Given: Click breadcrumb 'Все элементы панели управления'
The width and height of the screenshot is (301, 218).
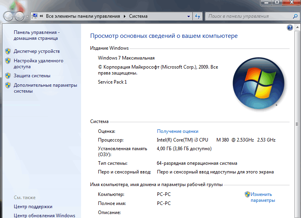Looking at the screenshot, I should pos(83,16).
